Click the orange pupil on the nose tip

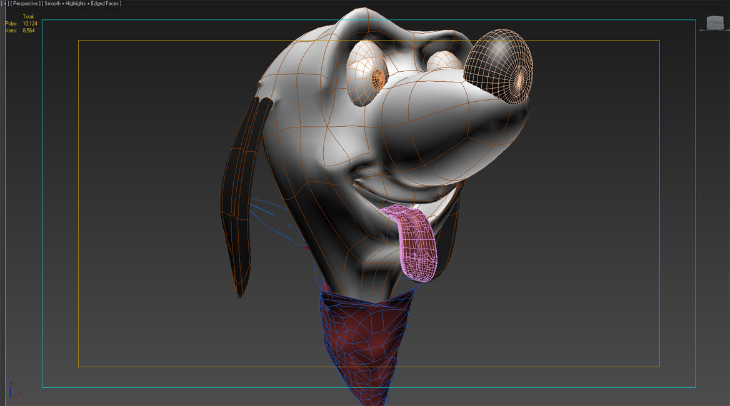point(519,80)
